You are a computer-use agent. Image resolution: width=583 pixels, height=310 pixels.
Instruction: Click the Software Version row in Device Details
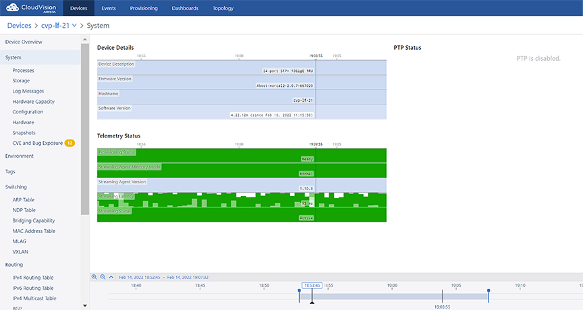(242, 112)
